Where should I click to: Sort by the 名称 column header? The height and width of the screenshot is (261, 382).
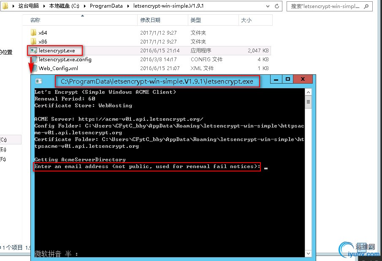tap(80, 20)
